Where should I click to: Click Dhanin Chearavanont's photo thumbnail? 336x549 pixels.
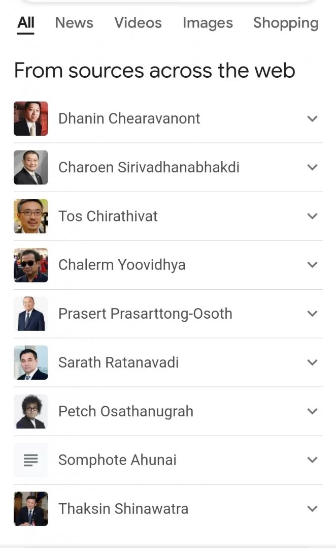click(x=31, y=118)
